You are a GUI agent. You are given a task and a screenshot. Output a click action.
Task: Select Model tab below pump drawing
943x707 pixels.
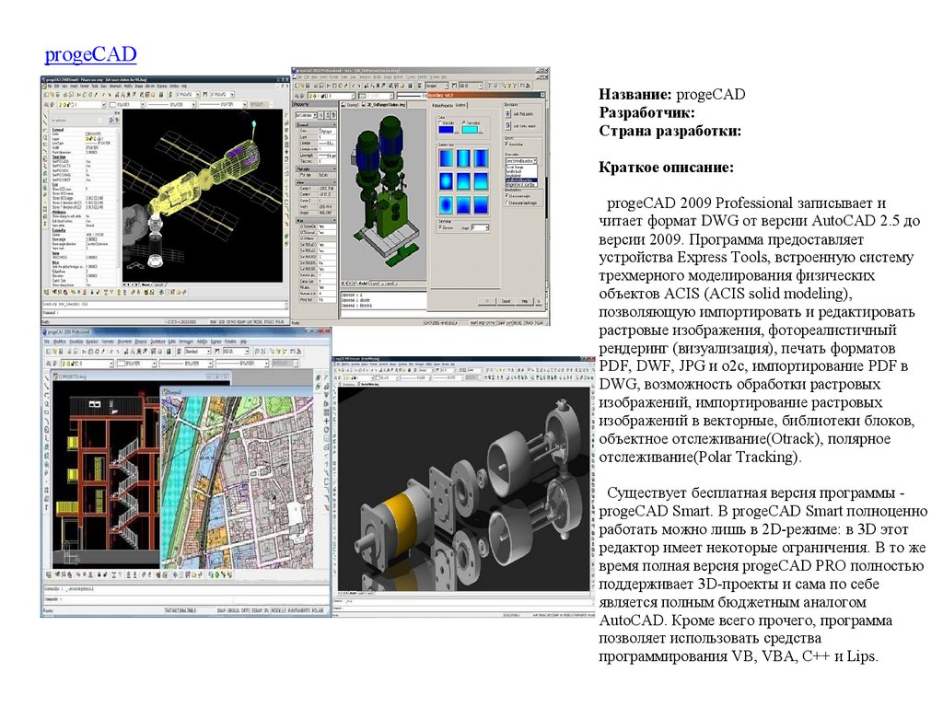point(363,283)
